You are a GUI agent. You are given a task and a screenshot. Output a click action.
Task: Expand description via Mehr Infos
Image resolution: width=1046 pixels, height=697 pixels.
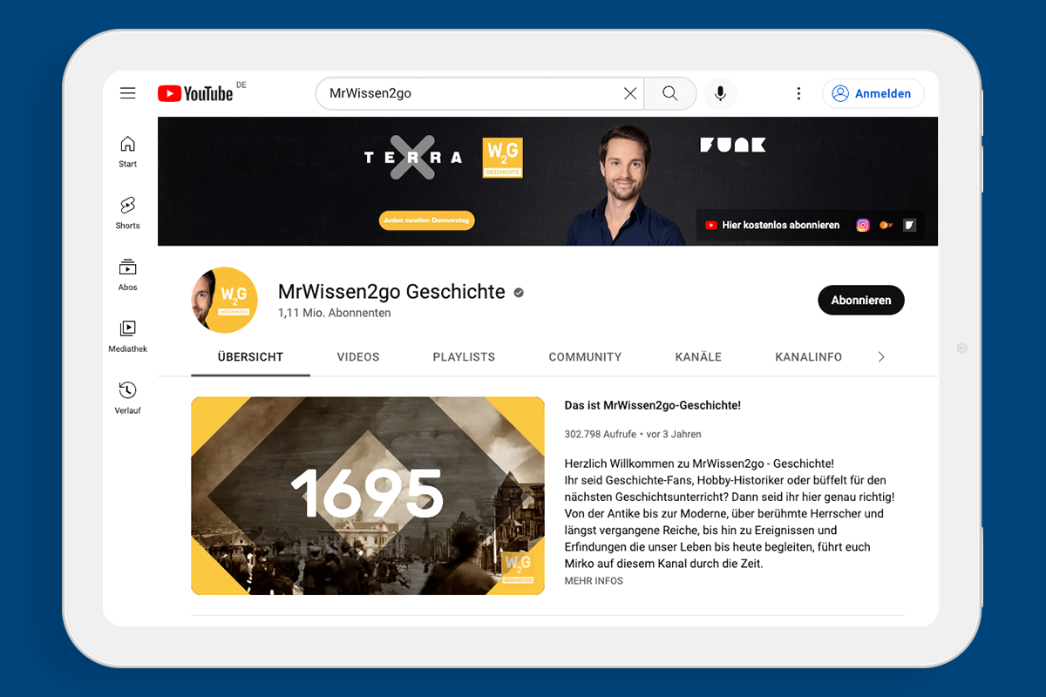[594, 581]
